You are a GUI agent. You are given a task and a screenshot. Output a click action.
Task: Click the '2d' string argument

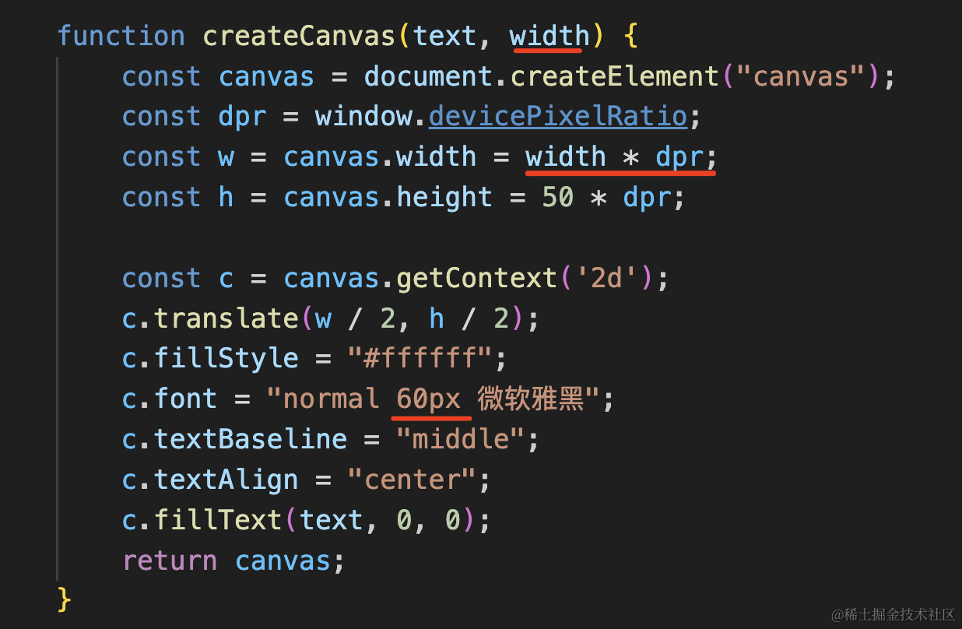pos(606,279)
